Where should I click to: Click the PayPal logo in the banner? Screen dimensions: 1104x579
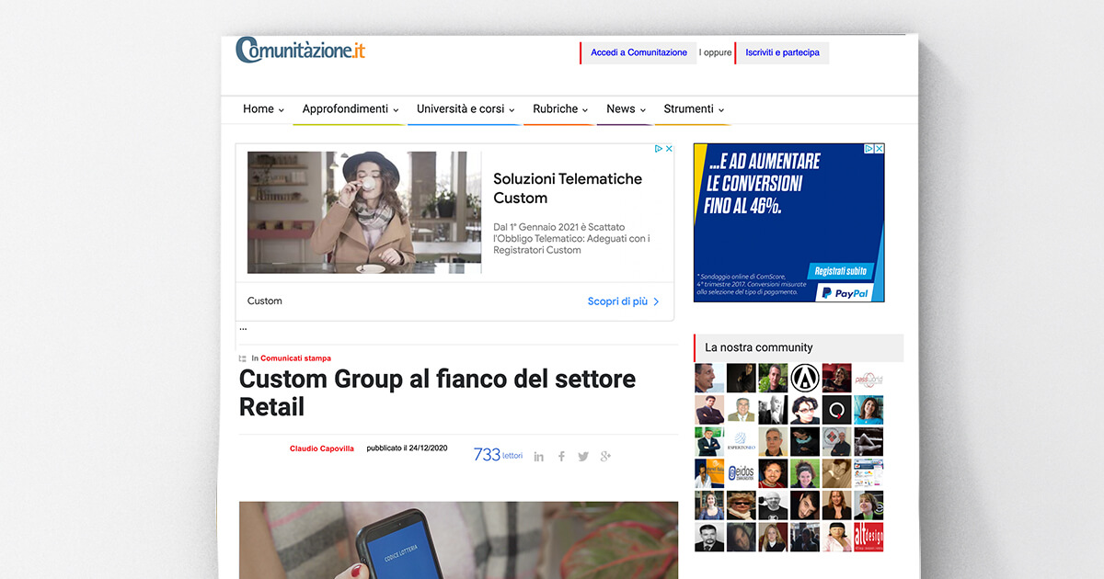point(845,293)
